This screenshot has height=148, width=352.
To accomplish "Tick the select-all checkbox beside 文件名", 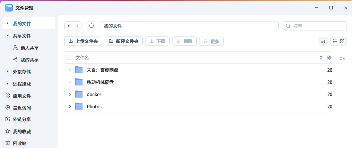I will point(70,58).
